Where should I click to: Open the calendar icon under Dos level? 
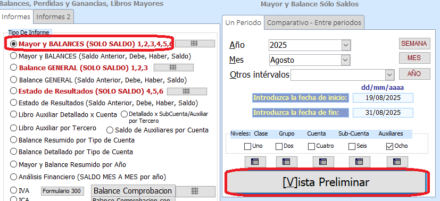click(286, 162)
